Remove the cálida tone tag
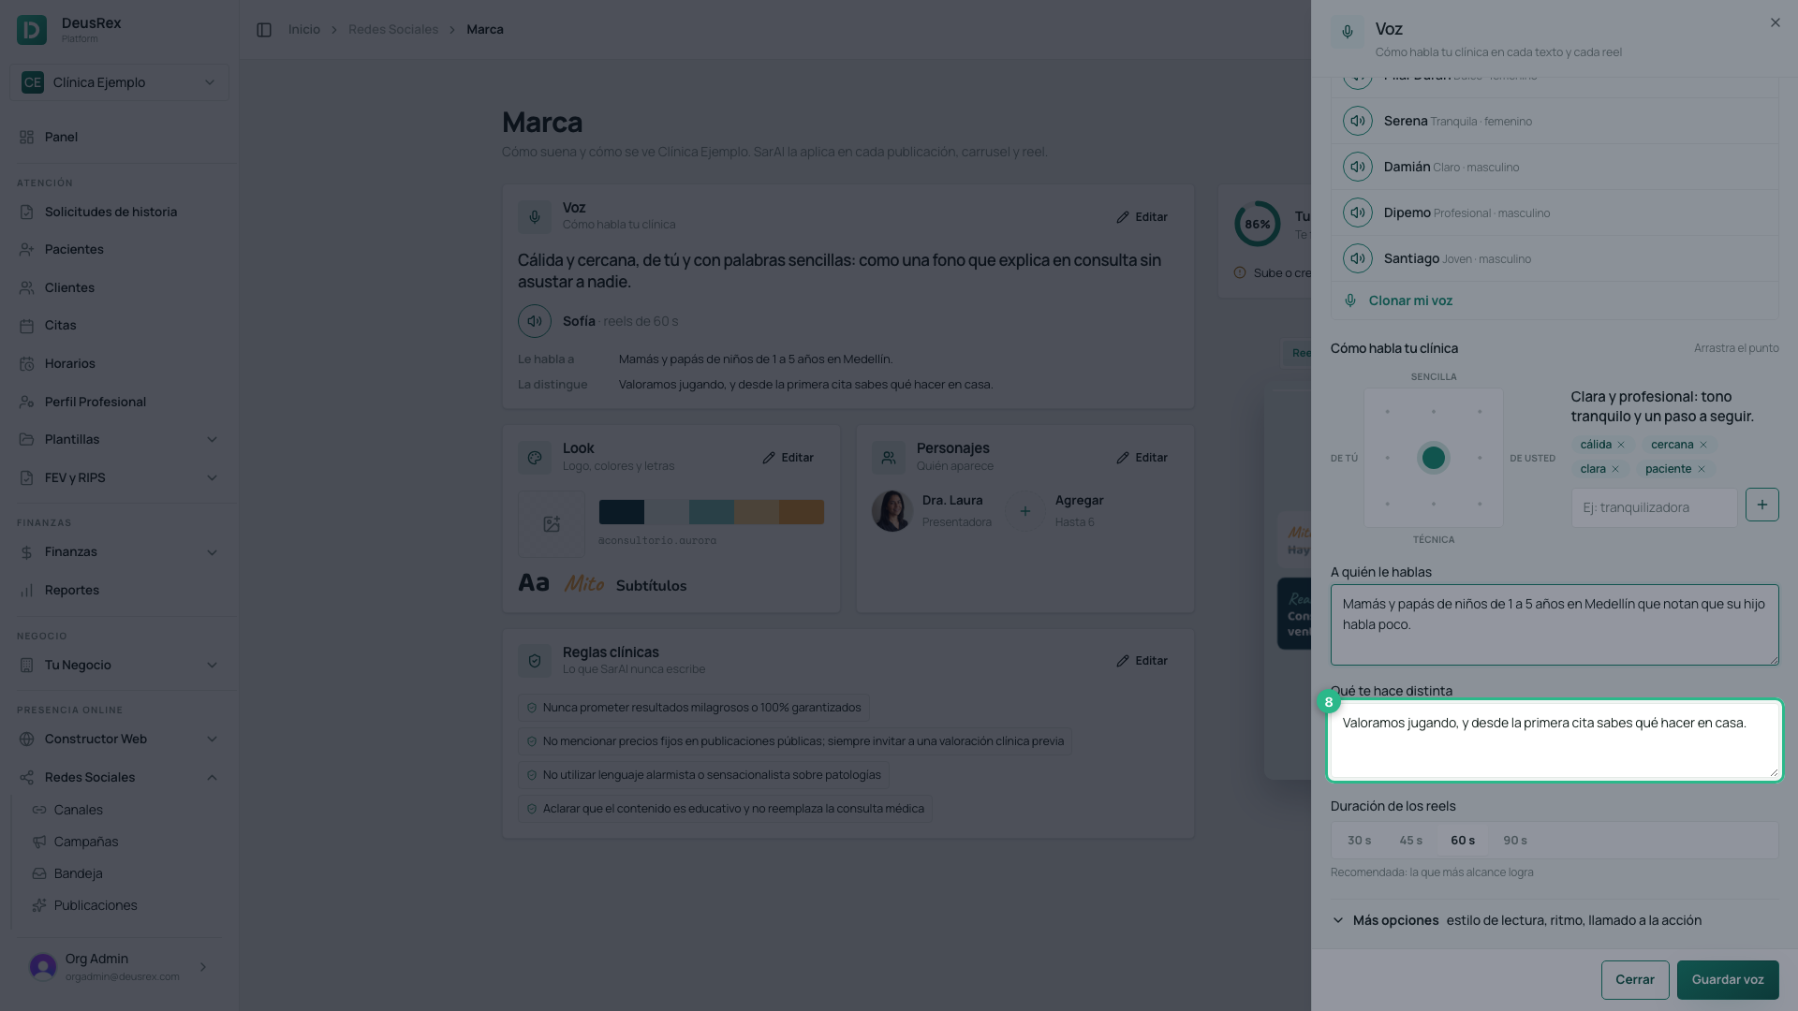Screen dimensions: 1798x1011 (x=1621, y=445)
